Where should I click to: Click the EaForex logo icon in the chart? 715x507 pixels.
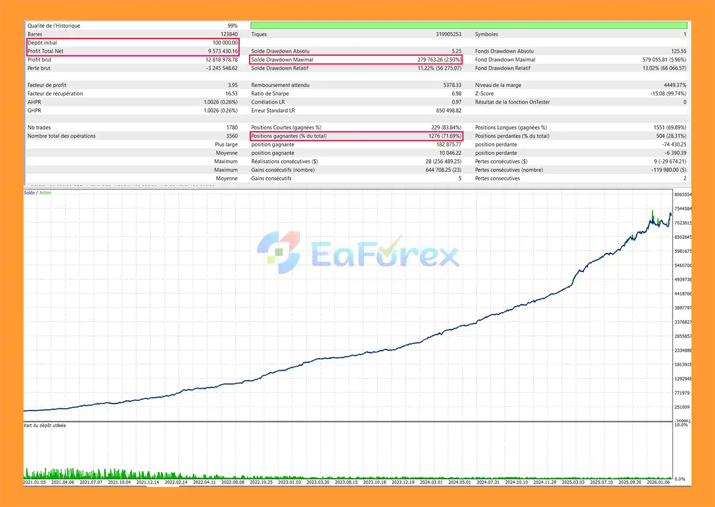[278, 248]
